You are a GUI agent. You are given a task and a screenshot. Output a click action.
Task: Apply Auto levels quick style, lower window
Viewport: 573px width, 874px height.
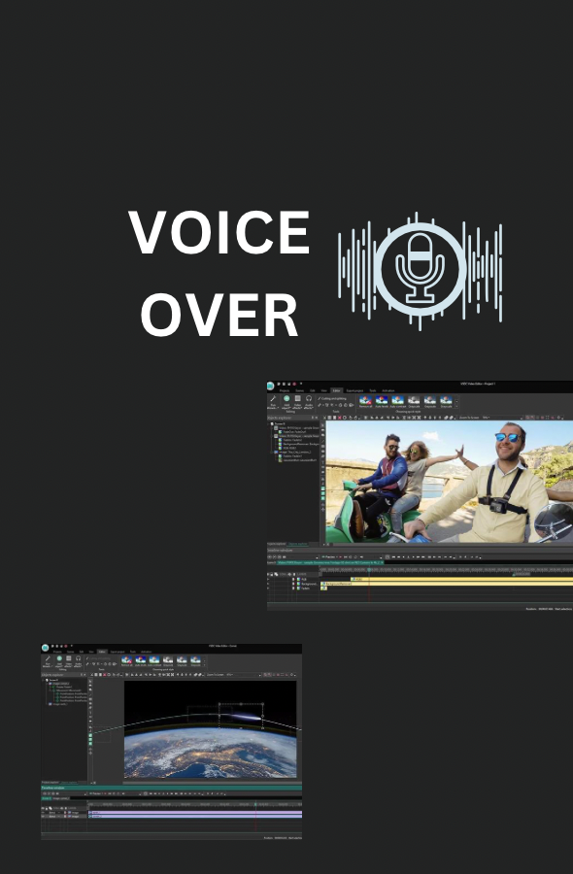(141, 660)
